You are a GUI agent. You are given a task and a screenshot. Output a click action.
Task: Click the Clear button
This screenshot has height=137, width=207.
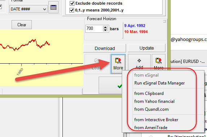pos(22,25)
